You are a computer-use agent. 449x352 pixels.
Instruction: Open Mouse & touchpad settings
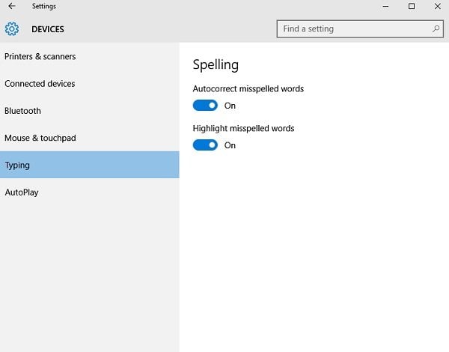[x=90, y=138]
